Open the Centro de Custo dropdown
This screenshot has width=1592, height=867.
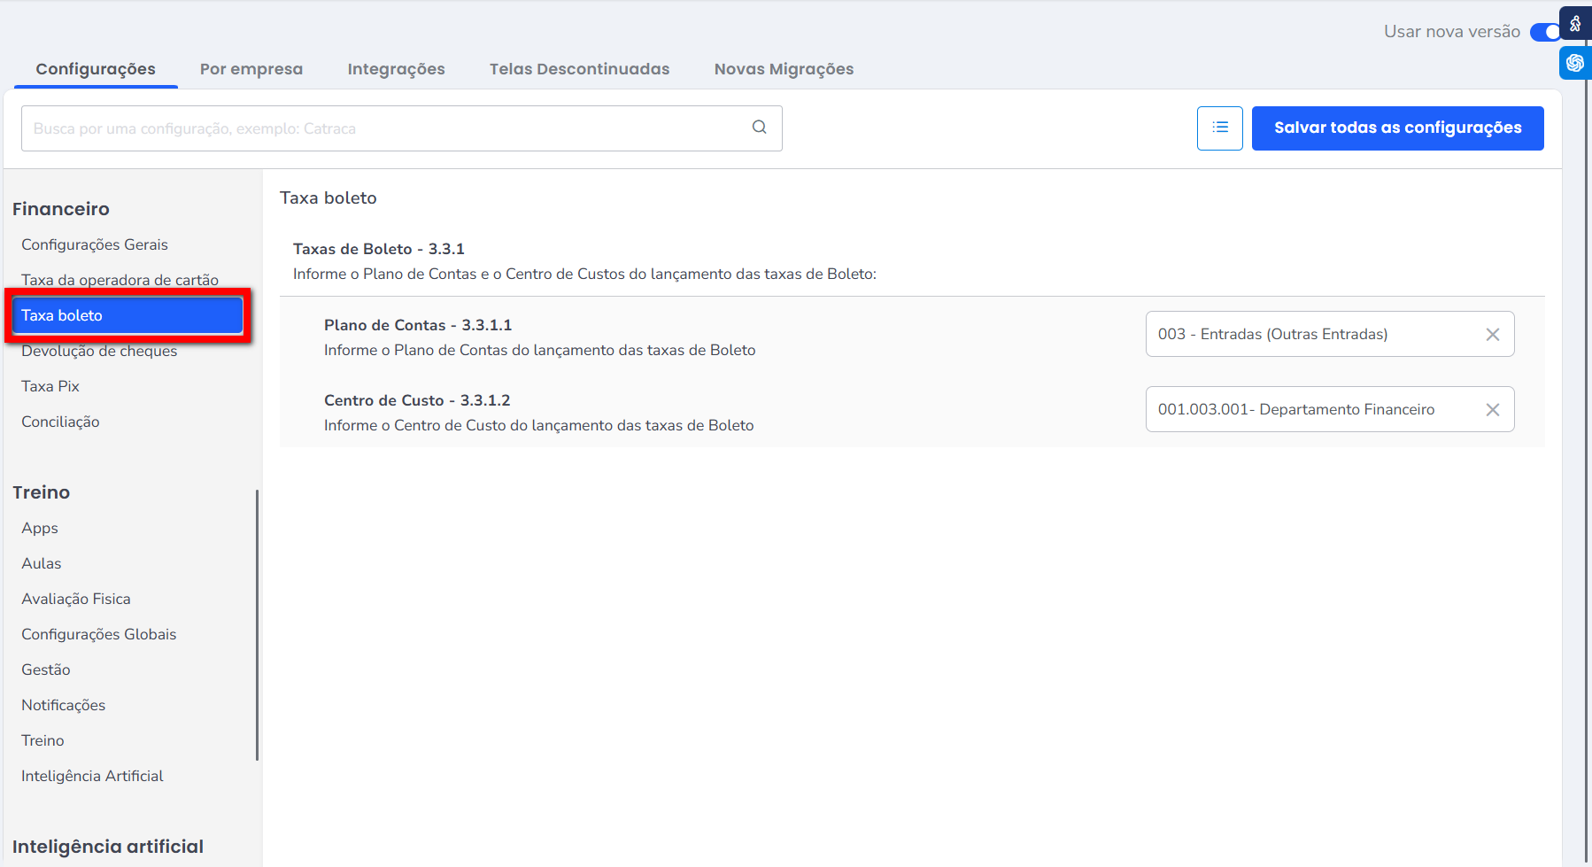pyautogui.click(x=1310, y=410)
